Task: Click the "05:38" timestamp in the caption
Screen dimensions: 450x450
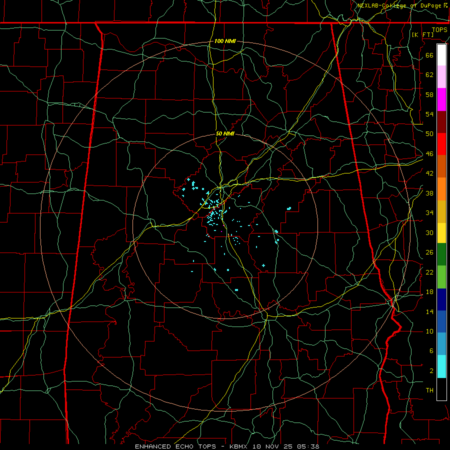Action: pos(308,446)
